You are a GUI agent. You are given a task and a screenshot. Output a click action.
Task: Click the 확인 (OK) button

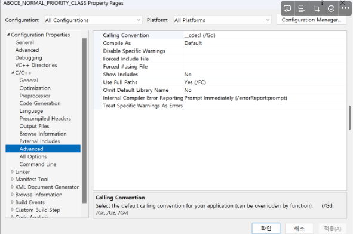point(266,229)
